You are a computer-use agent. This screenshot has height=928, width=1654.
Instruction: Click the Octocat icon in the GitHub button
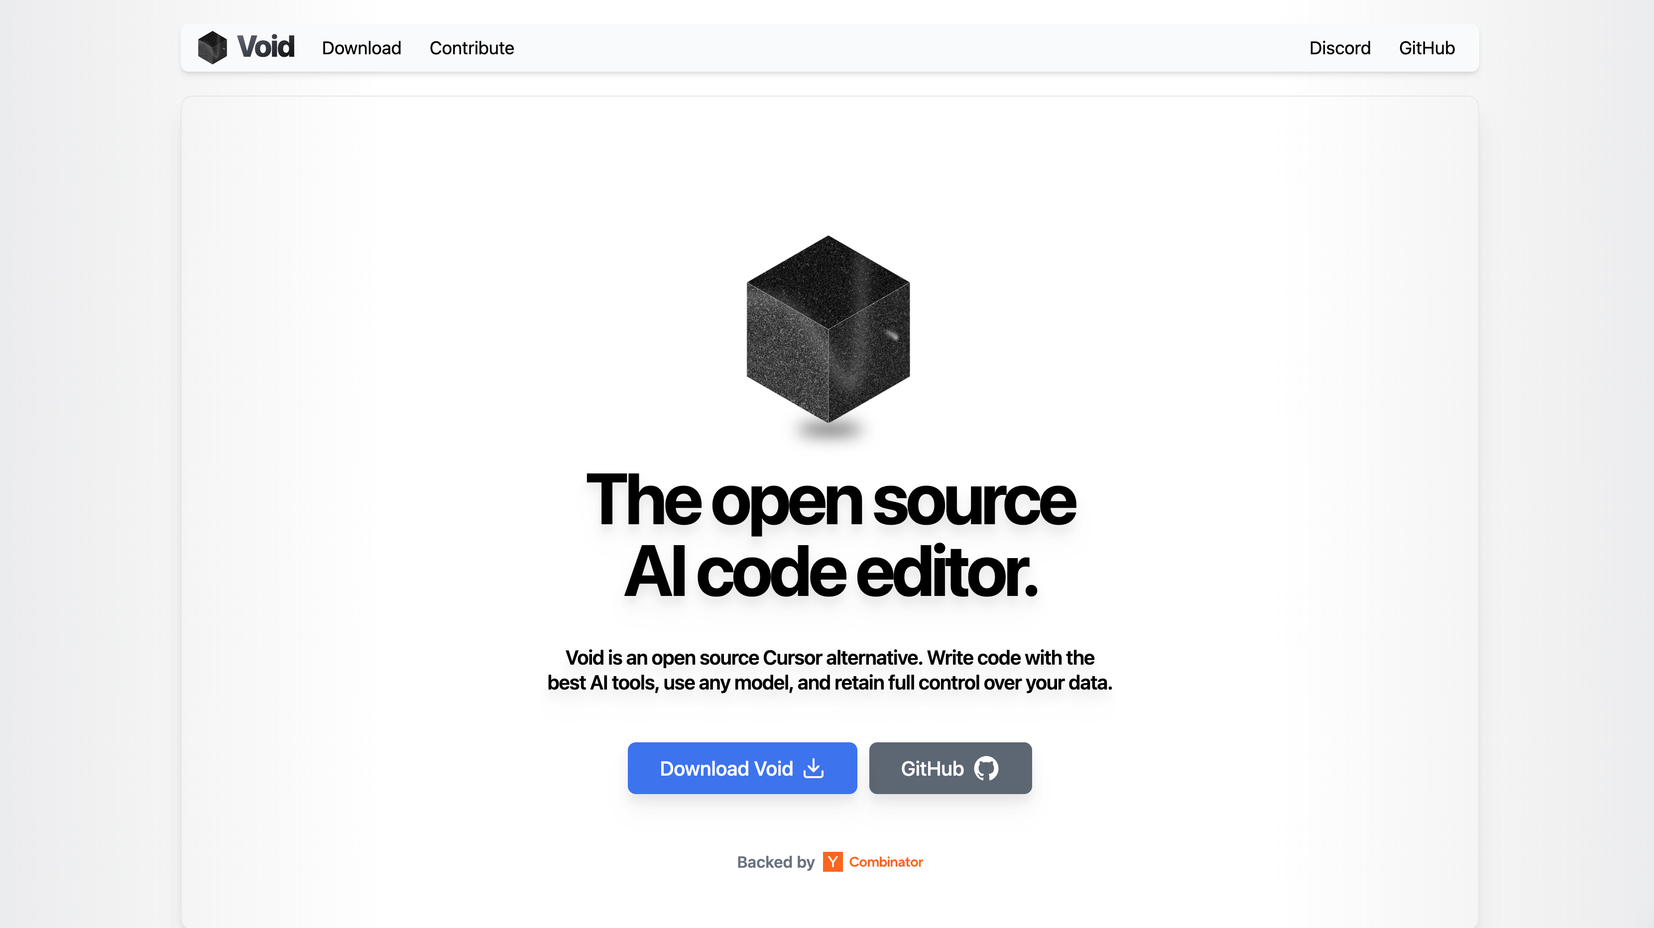[986, 768]
